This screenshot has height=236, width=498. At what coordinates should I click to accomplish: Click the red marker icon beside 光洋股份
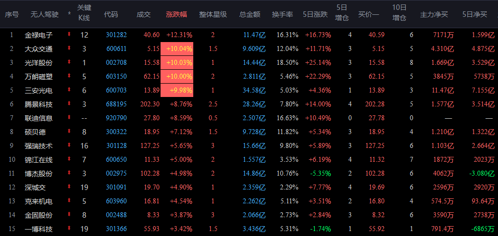[69, 62]
